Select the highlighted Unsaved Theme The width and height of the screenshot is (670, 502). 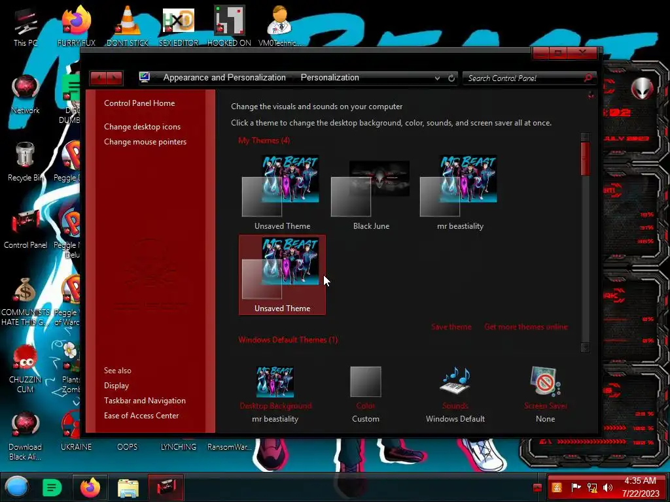click(x=282, y=275)
